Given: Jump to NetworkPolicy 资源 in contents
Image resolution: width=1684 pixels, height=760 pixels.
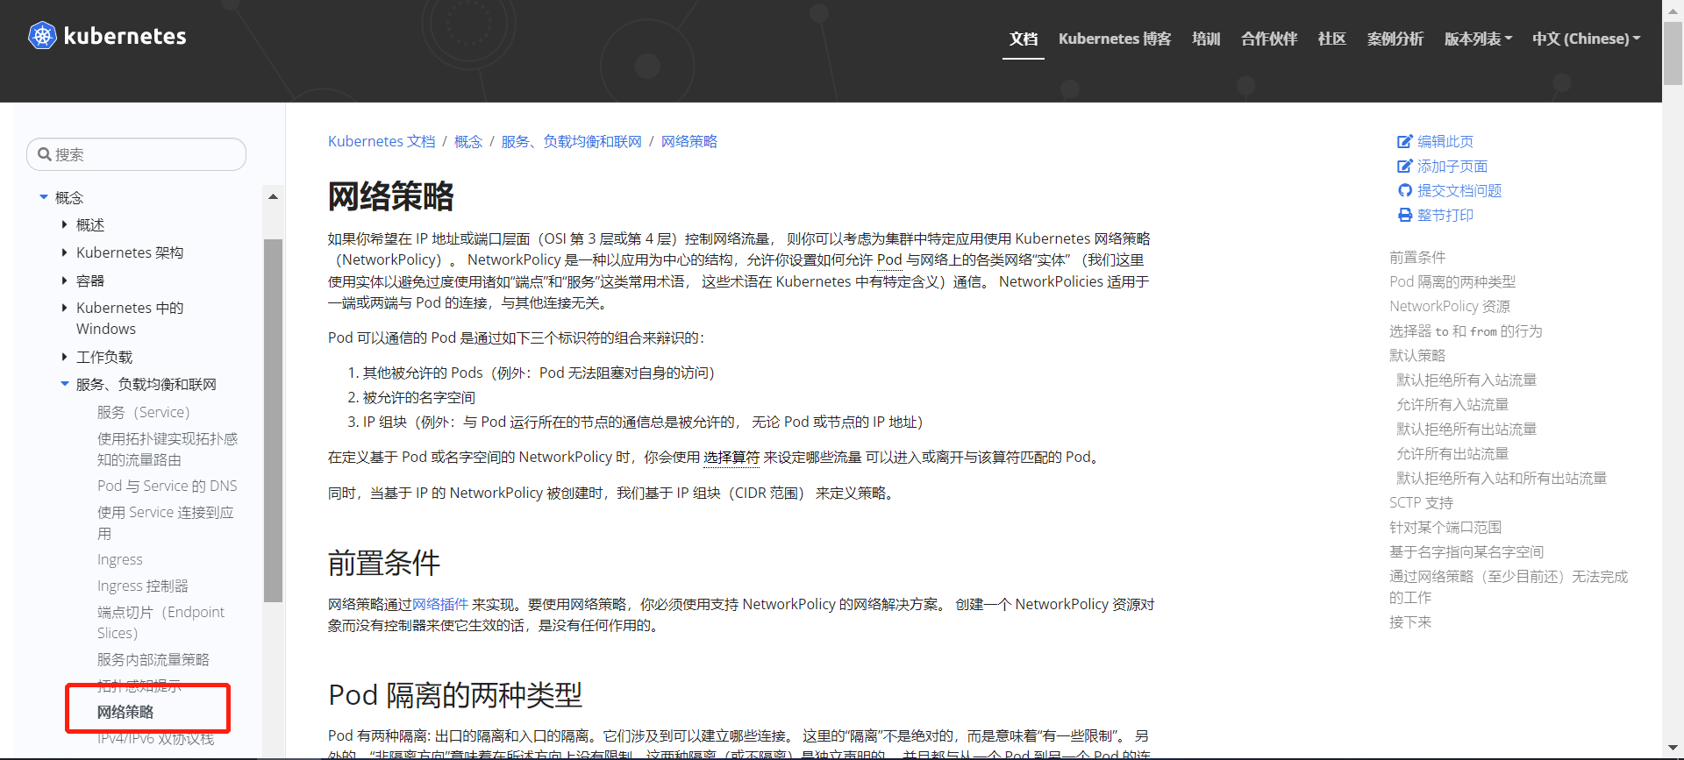Looking at the screenshot, I should pos(1450,306).
